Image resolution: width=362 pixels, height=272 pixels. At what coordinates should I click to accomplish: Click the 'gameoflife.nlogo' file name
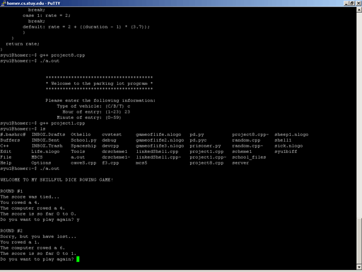(158, 135)
